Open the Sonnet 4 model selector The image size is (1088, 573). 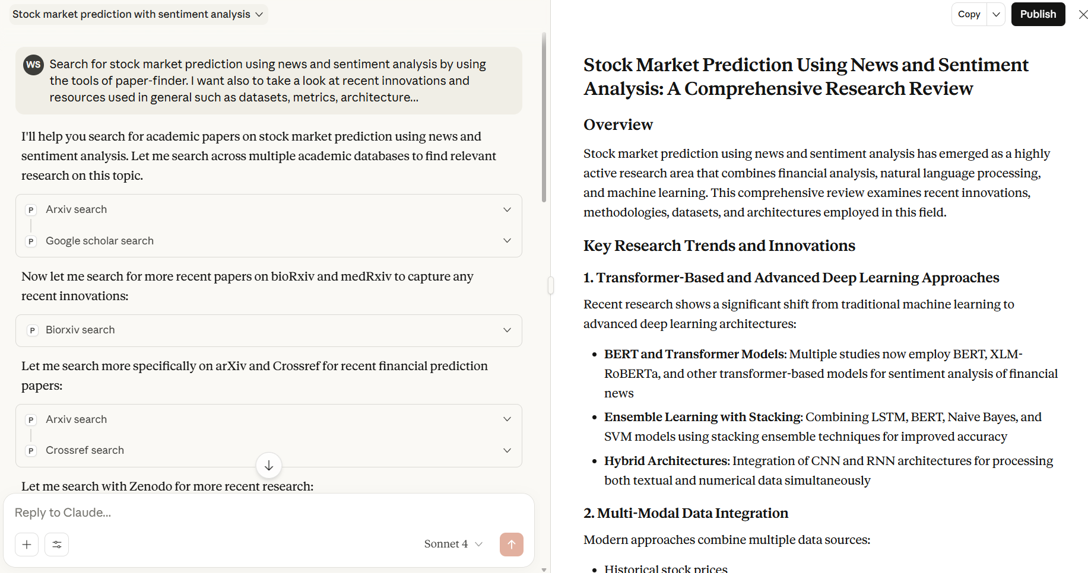click(x=453, y=544)
